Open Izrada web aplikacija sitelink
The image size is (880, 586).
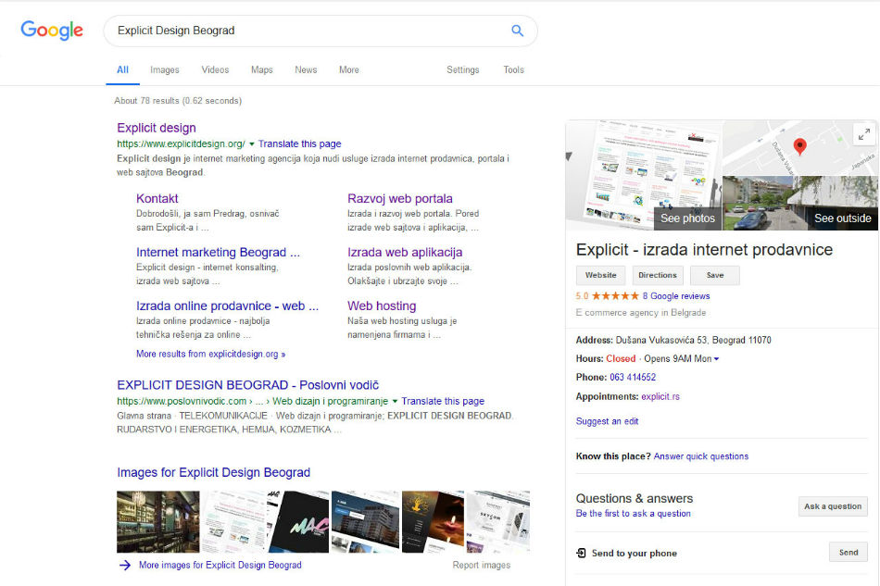coord(405,253)
